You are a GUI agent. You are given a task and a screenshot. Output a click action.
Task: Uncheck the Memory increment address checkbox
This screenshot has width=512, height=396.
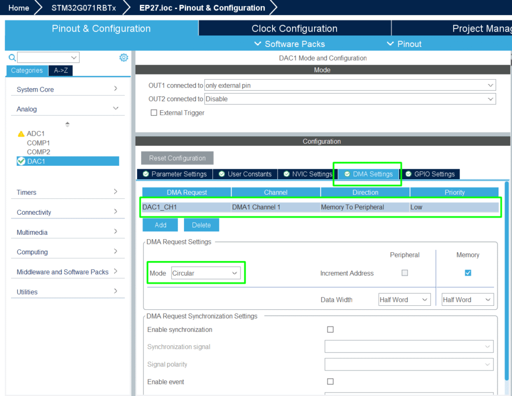coord(468,273)
